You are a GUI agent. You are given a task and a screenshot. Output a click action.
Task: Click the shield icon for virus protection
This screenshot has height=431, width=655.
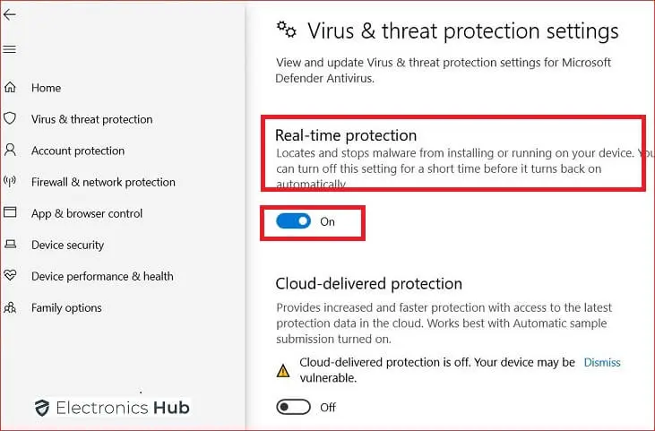click(x=10, y=118)
